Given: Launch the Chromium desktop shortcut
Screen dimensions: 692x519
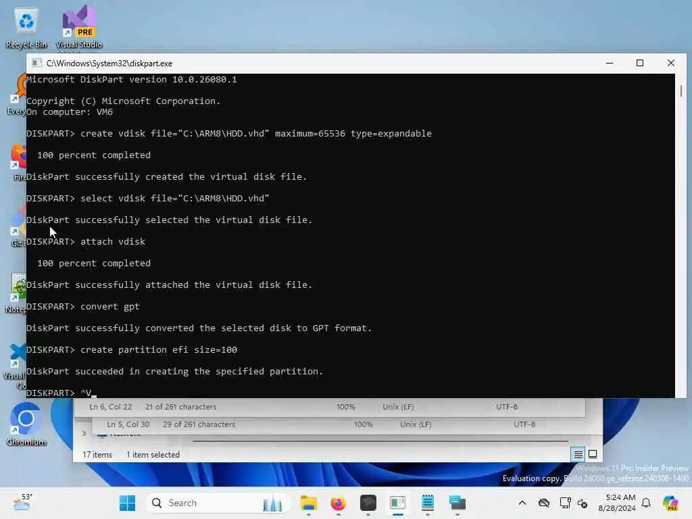Looking at the screenshot, I should [26, 424].
